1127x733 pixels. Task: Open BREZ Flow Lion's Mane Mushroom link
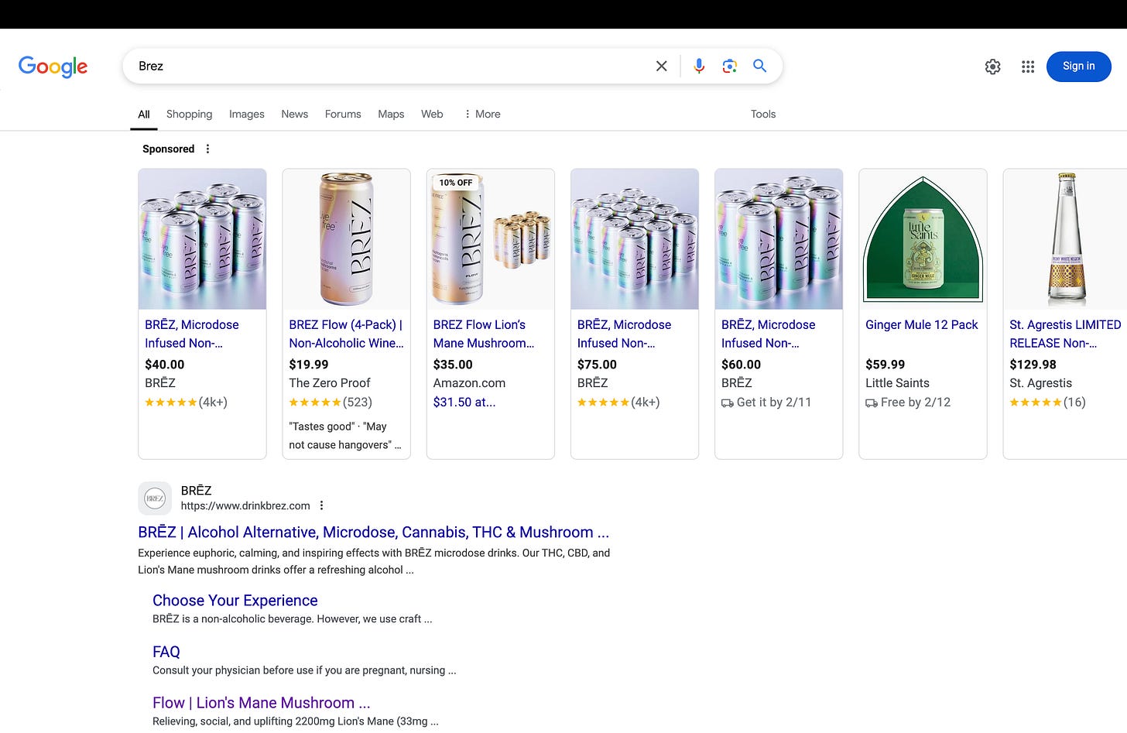pos(484,334)
